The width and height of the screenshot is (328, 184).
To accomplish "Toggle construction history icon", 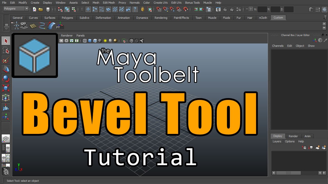I will [209, 9].
